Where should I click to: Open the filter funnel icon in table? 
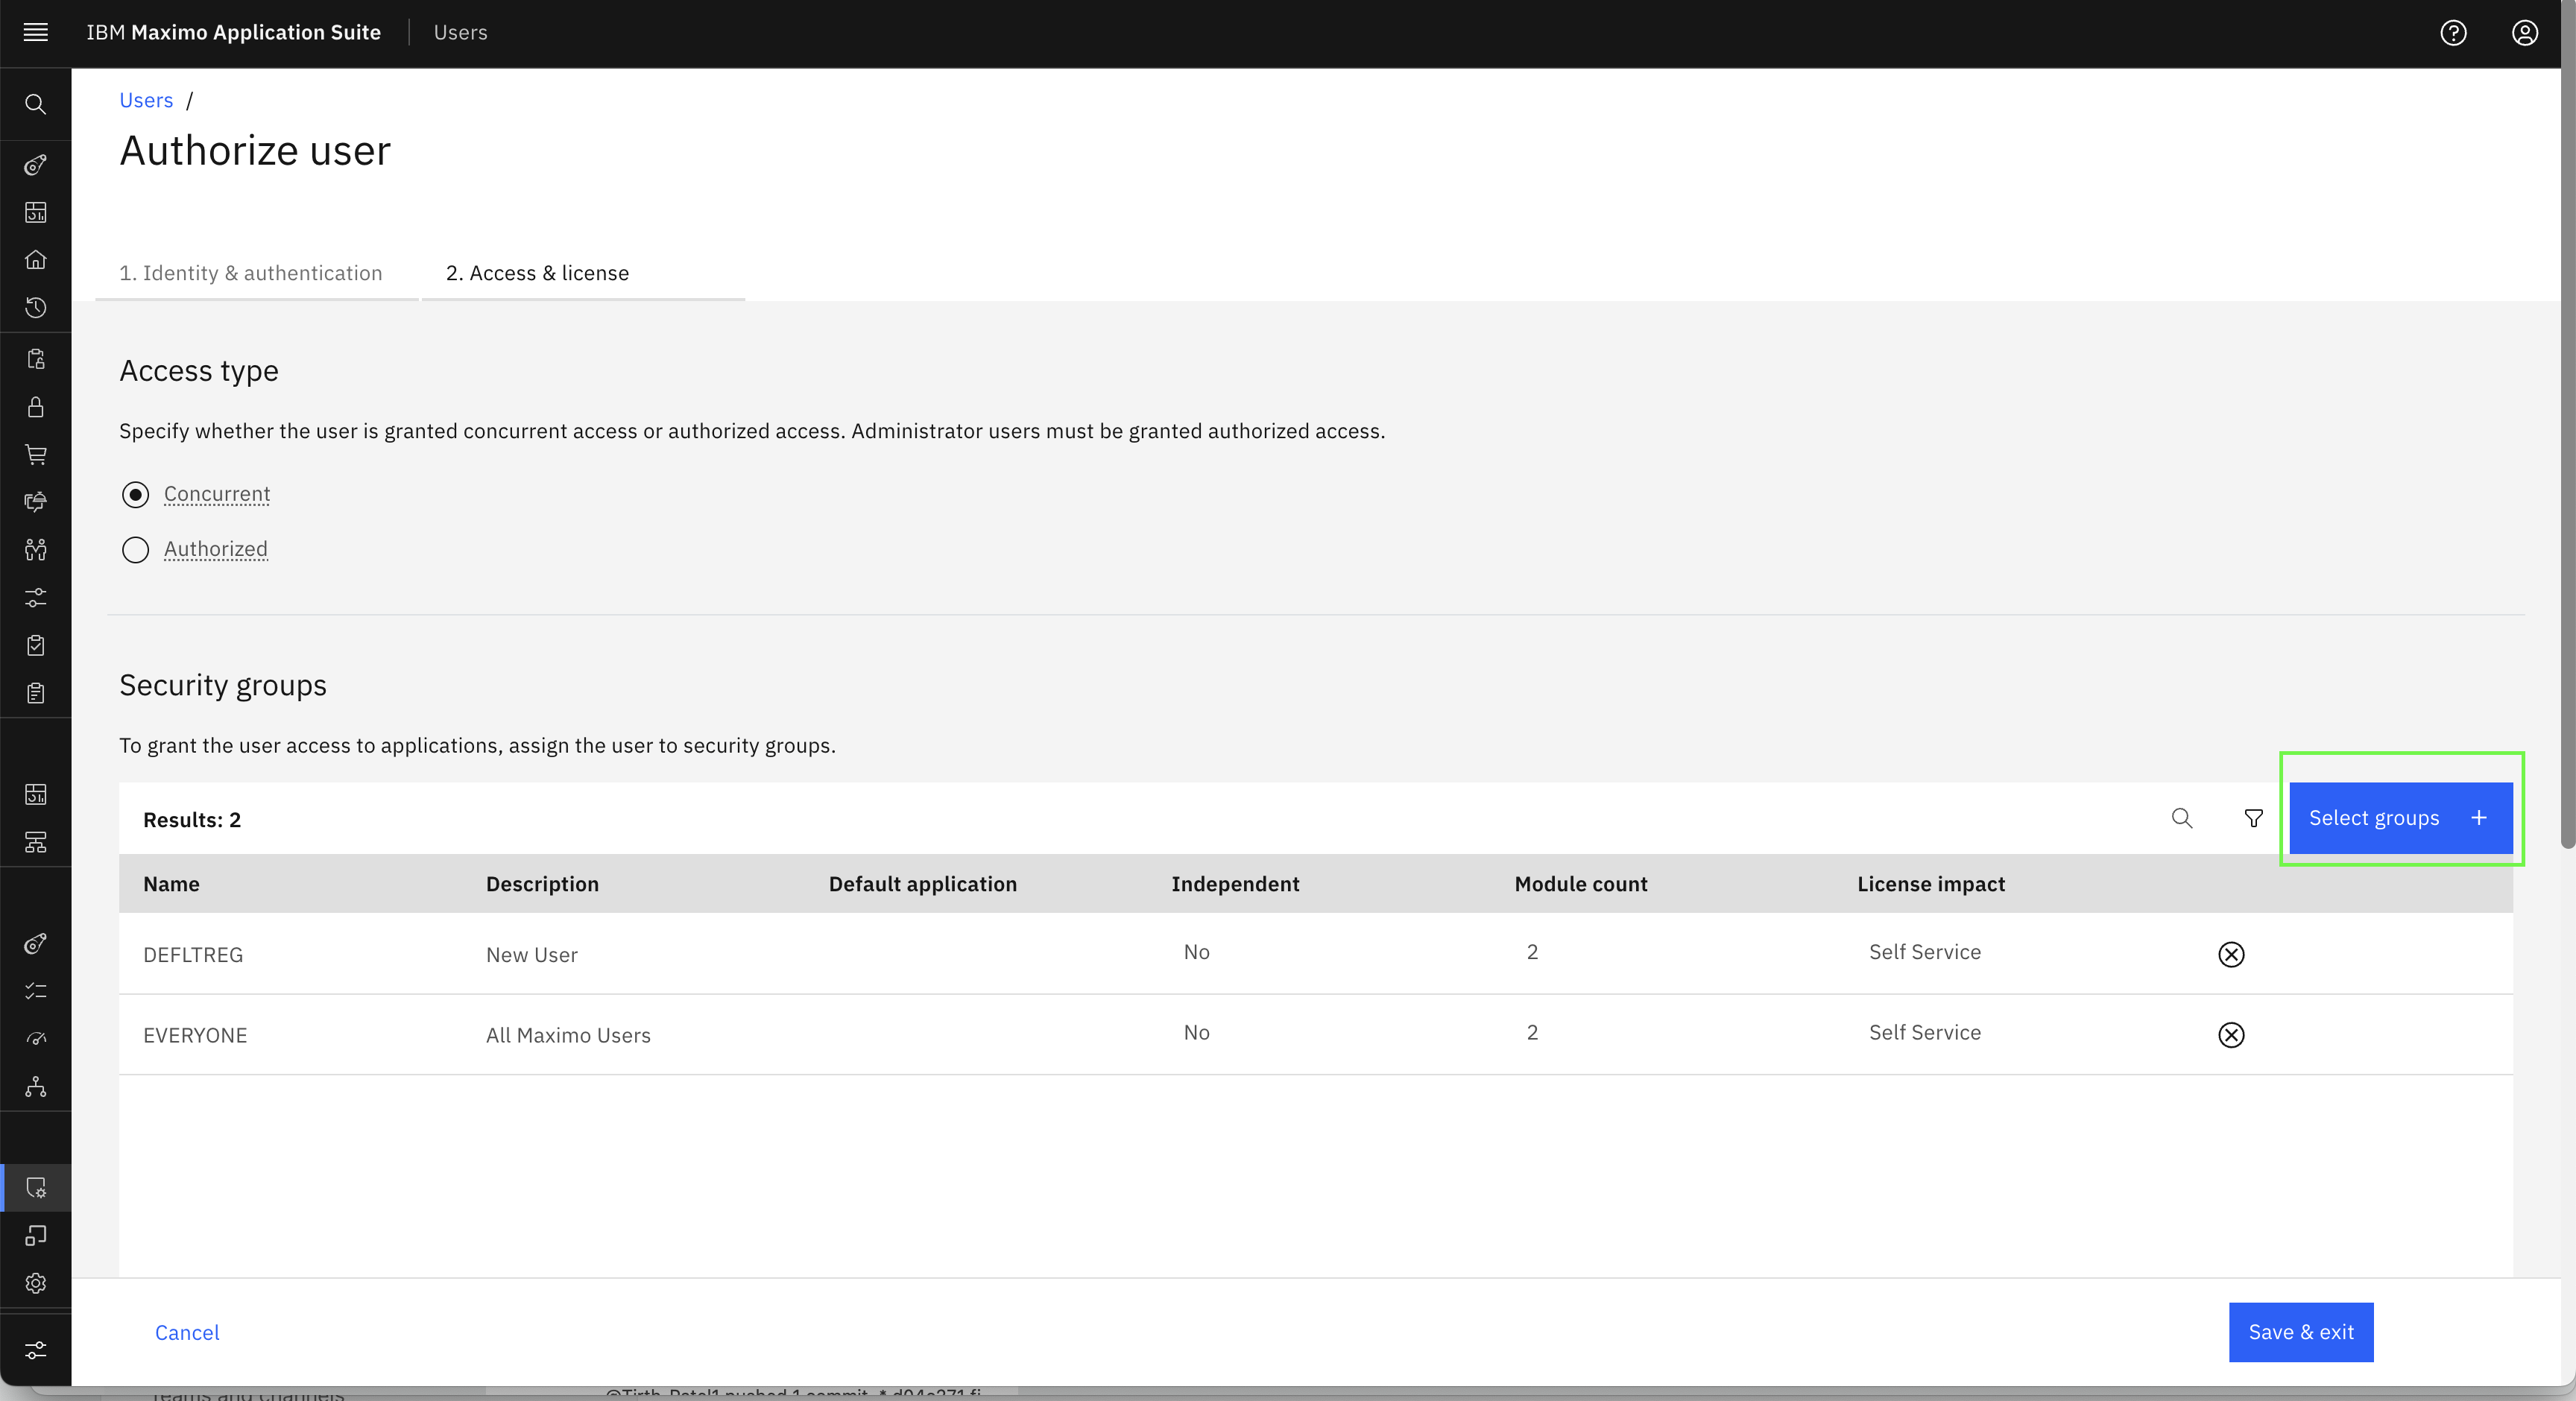pos(2253,818)
